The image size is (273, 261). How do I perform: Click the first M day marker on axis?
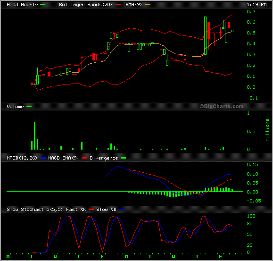tap(8, 257)
